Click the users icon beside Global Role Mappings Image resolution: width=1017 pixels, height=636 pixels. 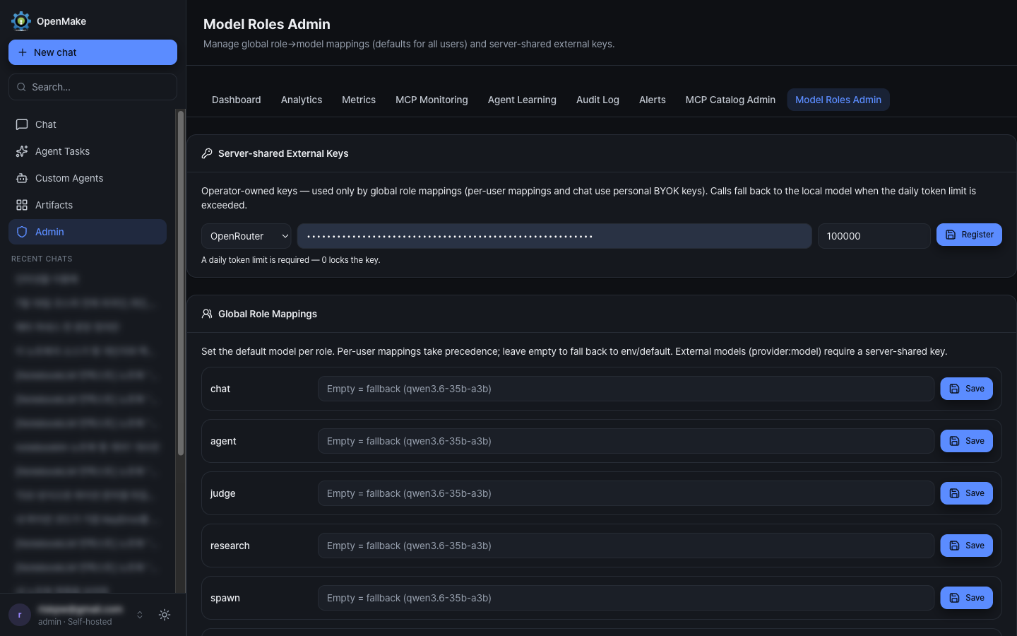[x=207, y=314]
